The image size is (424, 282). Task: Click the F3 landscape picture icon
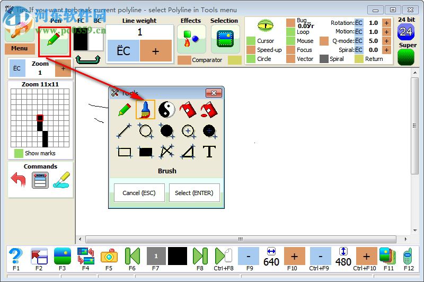click(62, 256)
